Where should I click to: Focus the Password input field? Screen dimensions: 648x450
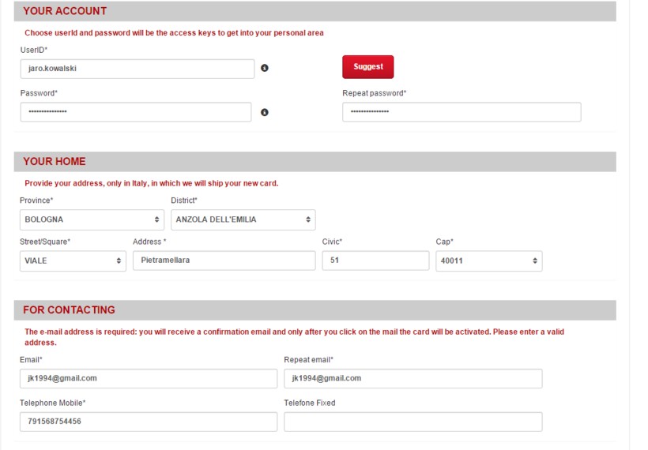[136, 112]
